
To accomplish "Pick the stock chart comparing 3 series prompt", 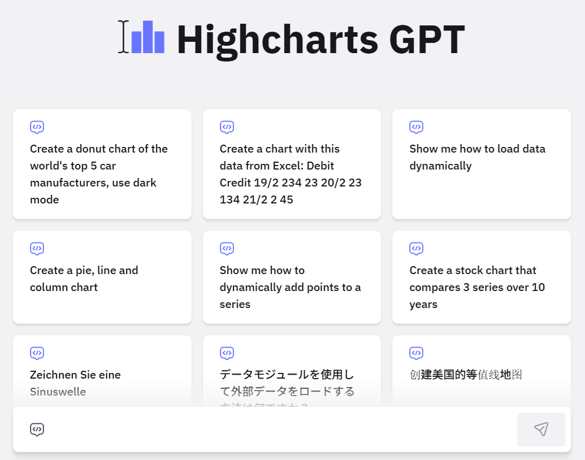I will pyautogui.click(x=477, y=287).
